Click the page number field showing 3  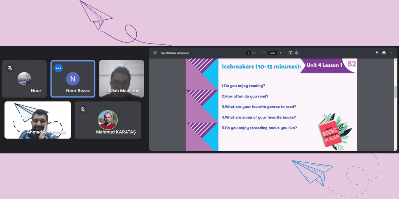[x=248, y=53]
